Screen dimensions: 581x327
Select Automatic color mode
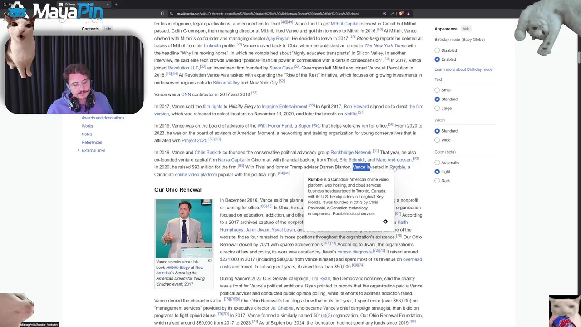point(437,163)
